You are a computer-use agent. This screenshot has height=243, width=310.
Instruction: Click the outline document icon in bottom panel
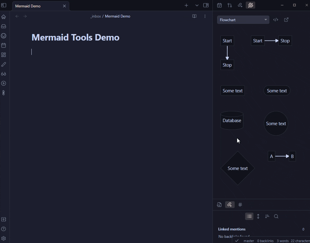point(219,205)
